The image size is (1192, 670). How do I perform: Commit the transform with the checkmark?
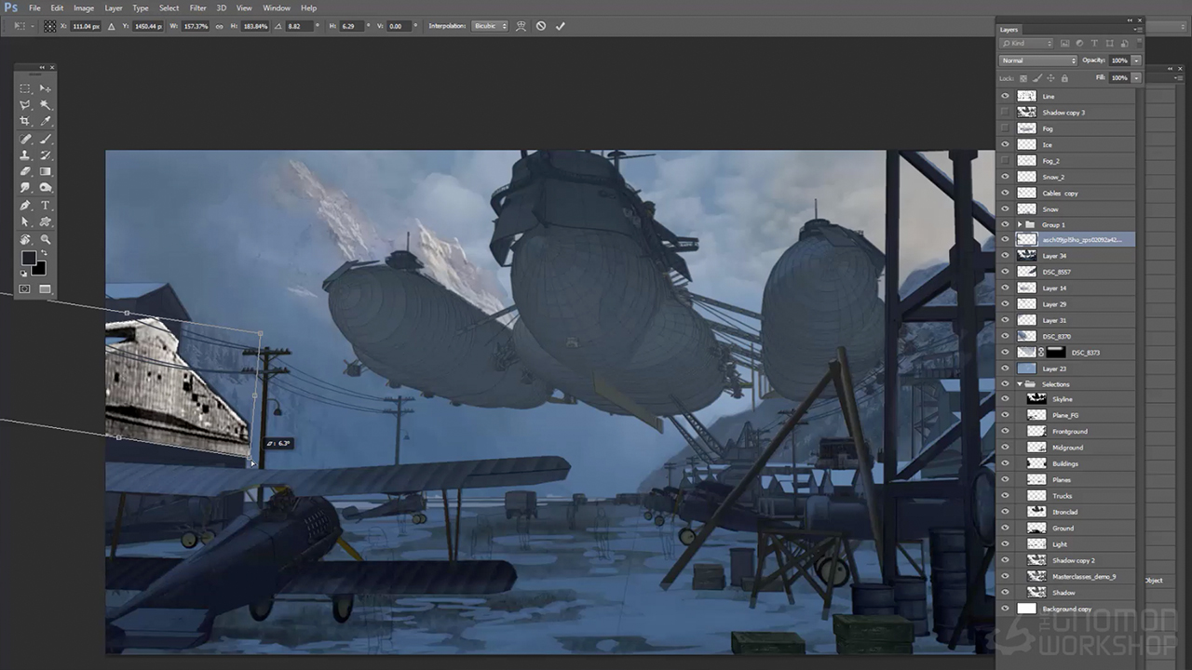pyautogui.click(x=560, y=26)
